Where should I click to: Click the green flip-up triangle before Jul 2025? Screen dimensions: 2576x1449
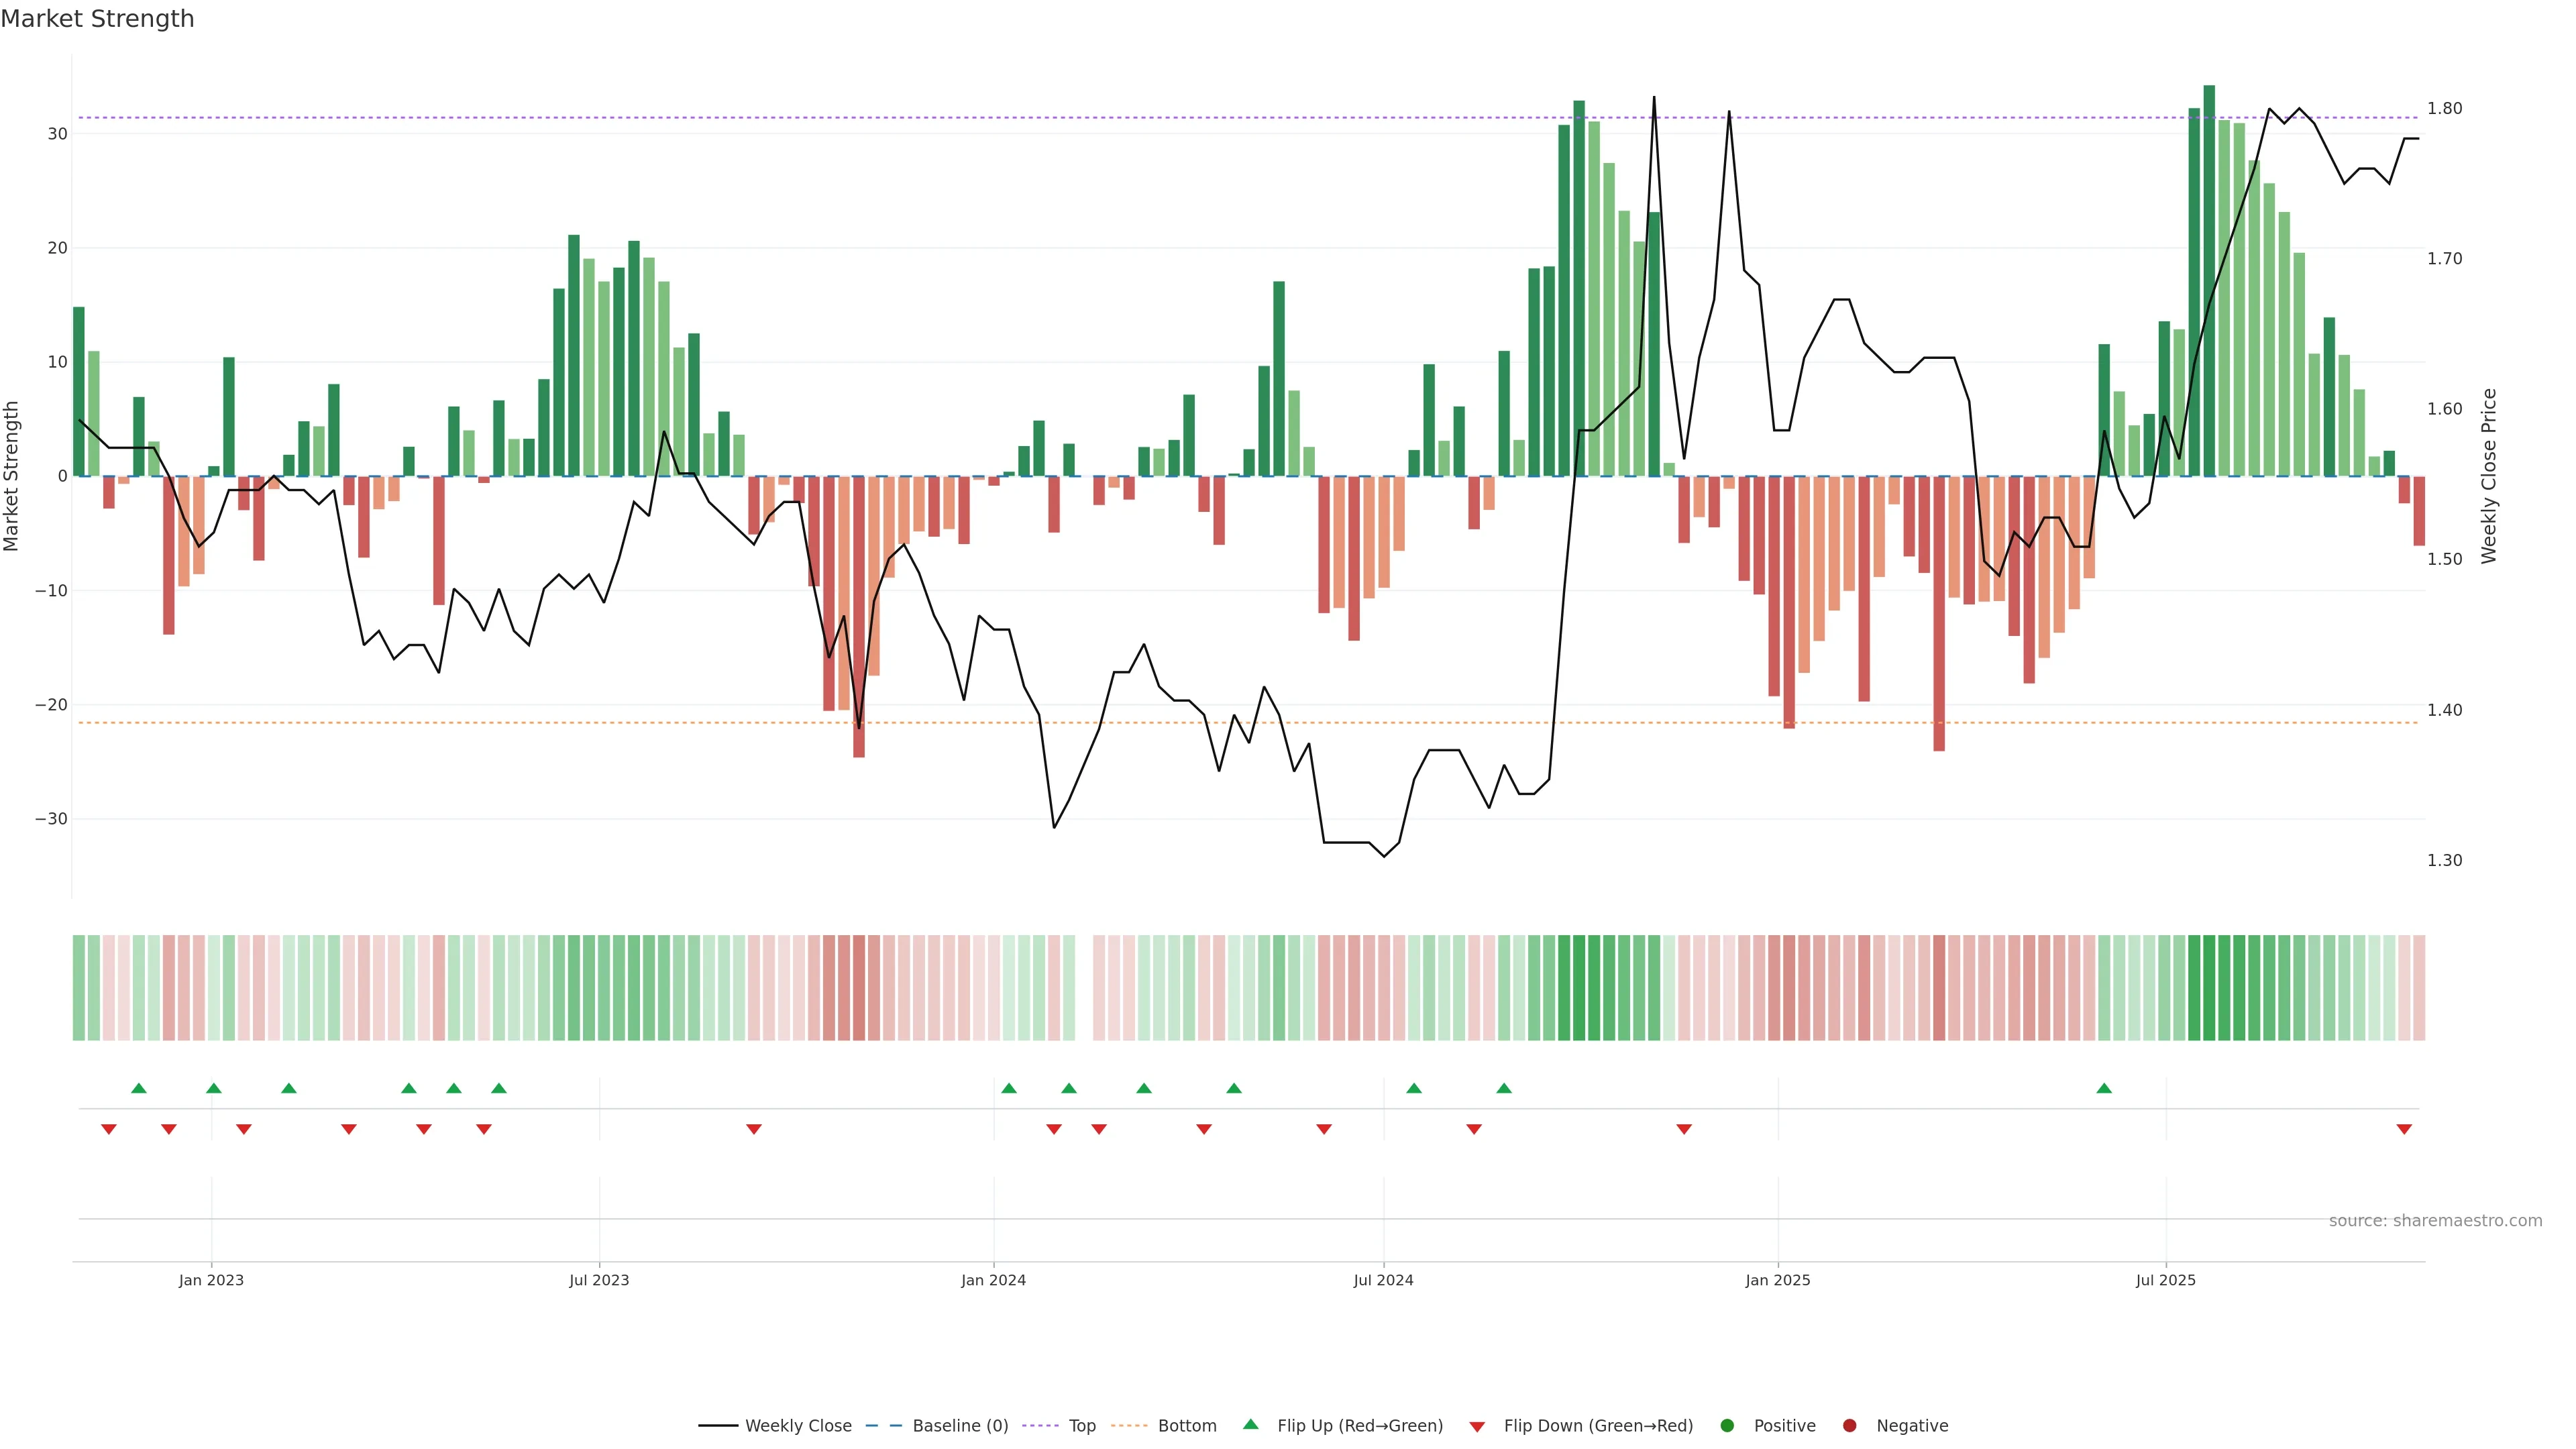point(2104,1088)
